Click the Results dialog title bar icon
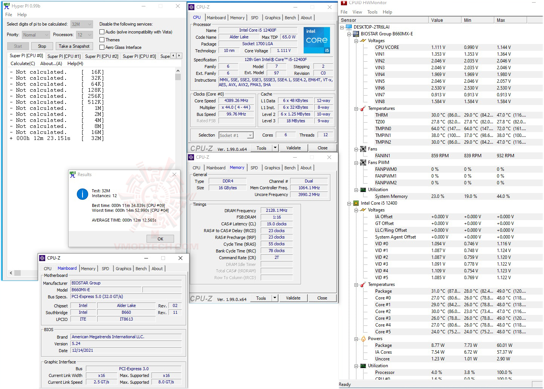The height and width of the screenshot is (389, 544). click(x=73, y=174)
